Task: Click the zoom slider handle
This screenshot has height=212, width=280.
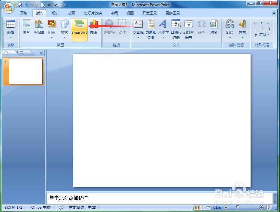Action: pyautogui.click(x=238, y=207)
